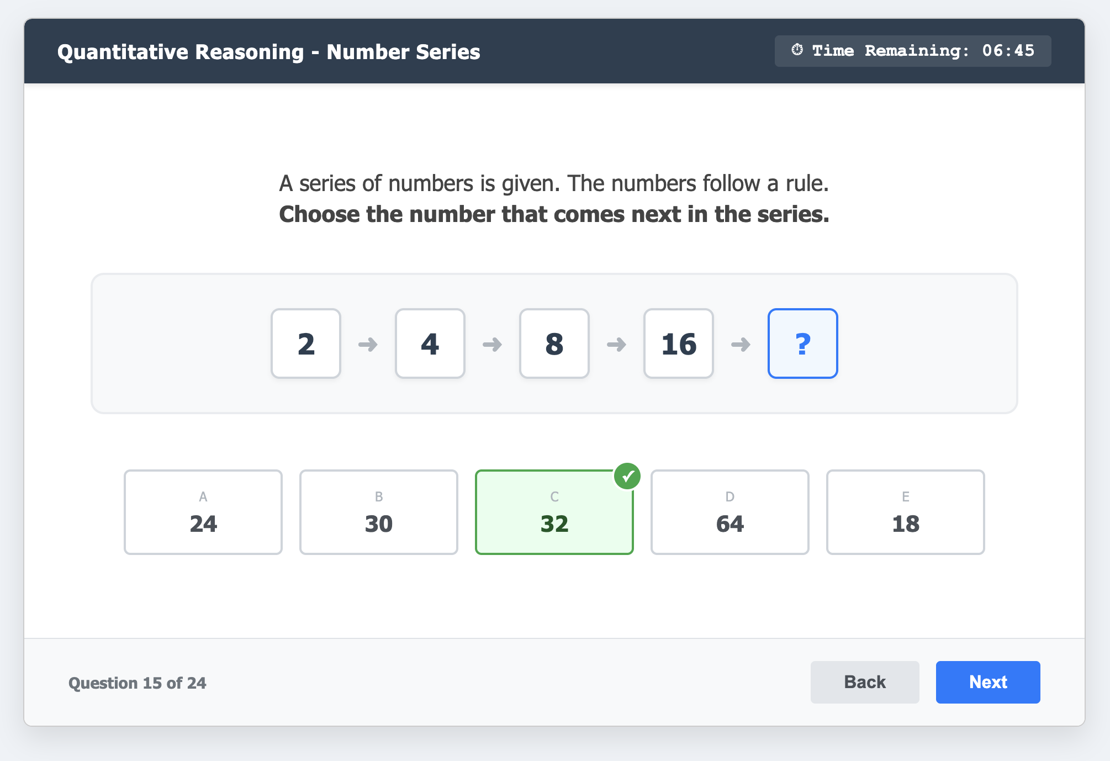Click the series box showing 4
Screen dimensions: 1110x761
click(x=430, y=343)
